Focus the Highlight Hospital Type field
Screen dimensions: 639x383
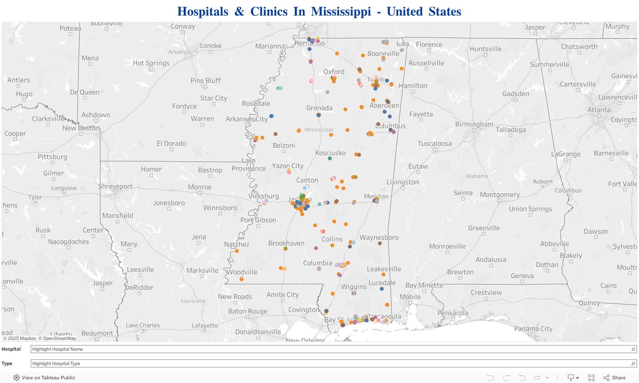point(333,363)
